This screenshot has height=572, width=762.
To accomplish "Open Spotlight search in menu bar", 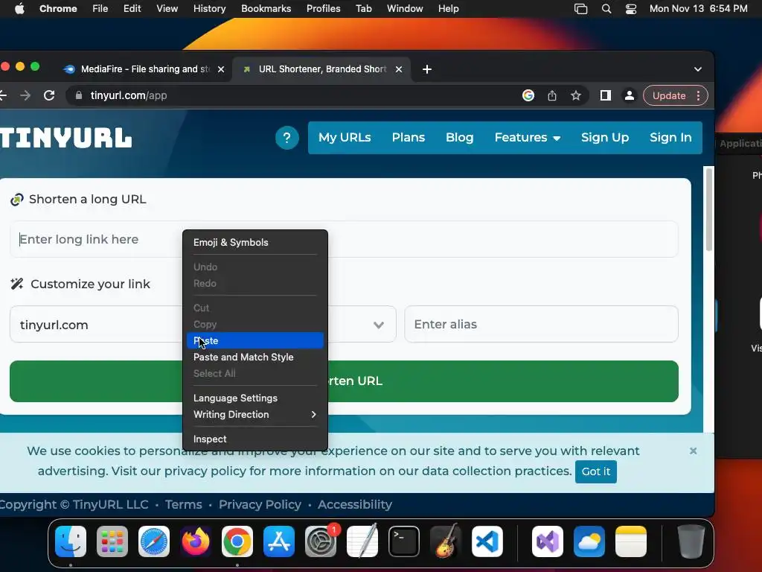I will point(606,8).
